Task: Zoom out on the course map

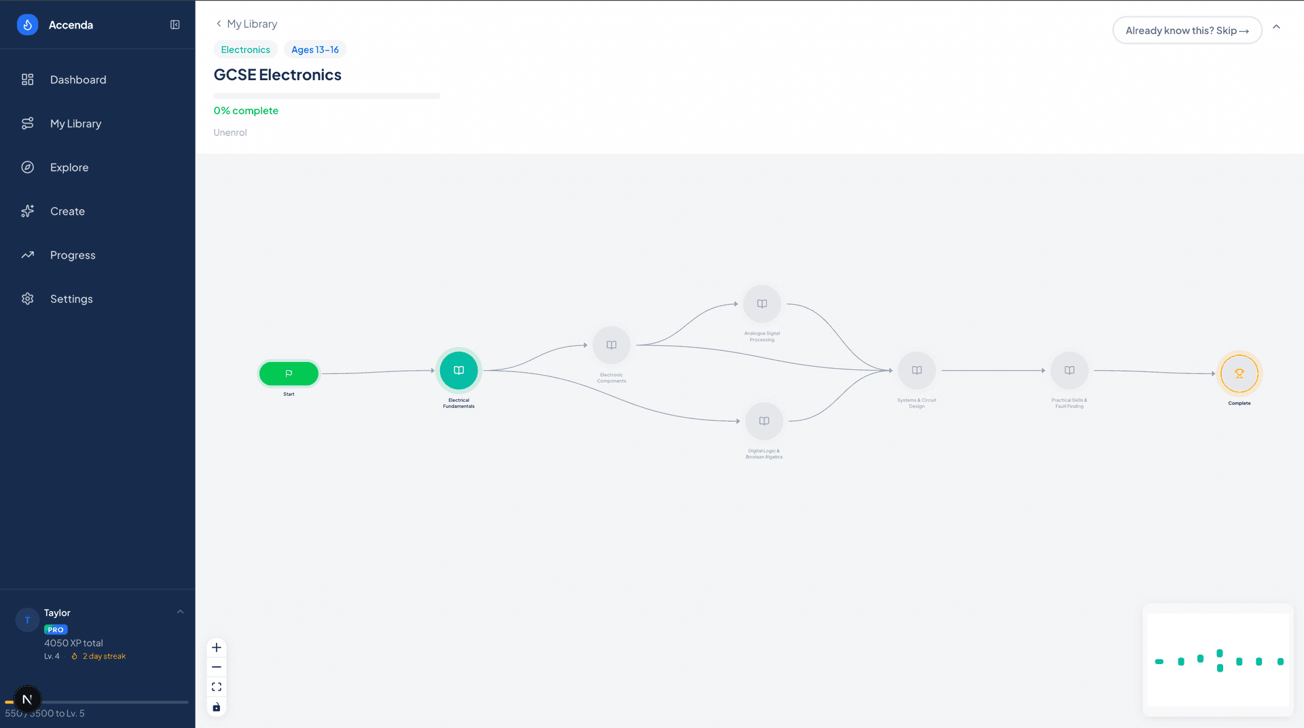Action: pos(217,667)
